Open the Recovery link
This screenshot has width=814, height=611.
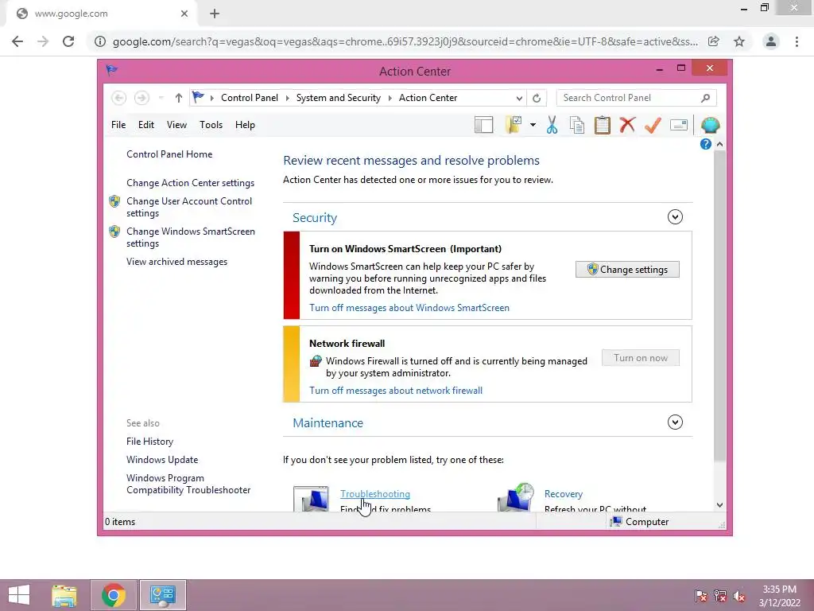click(x=564, y=493)
